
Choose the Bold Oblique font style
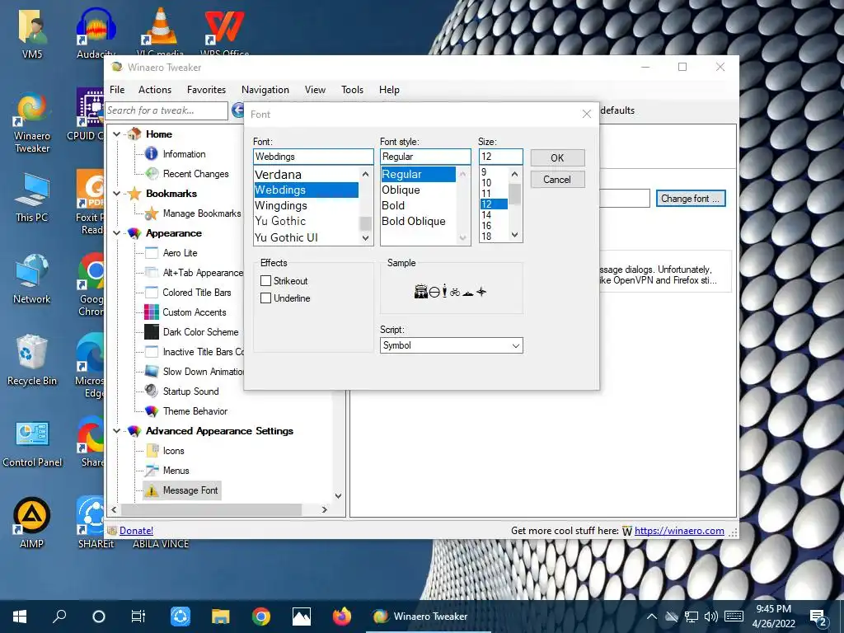[x=414, y=221]
